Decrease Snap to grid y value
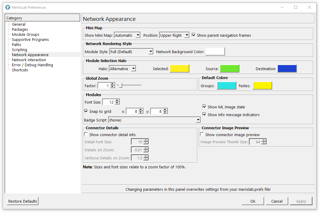The width and height of the screenshot is (321, 214). (165, 113)
